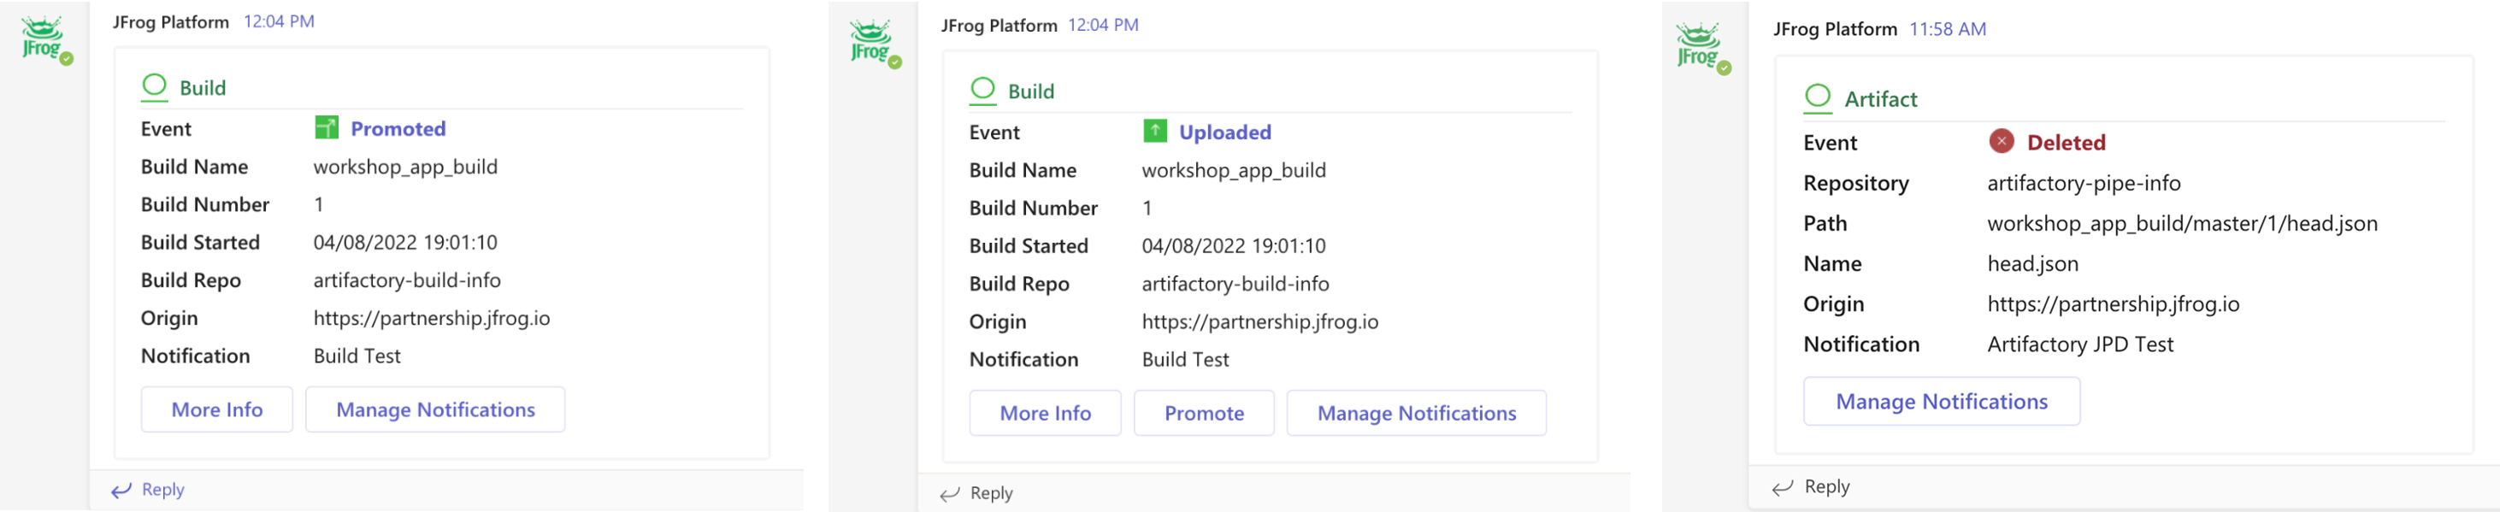Viewport: 2500px width, 512px height.
Task: Open Manage Notifications in Promoted build card
Action: [x=435, y=409]
